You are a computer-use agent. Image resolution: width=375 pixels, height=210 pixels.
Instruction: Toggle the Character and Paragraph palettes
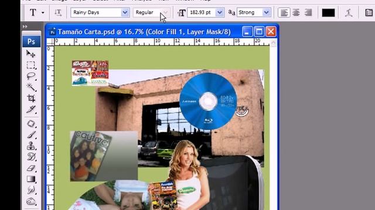(x=369, y=13)
